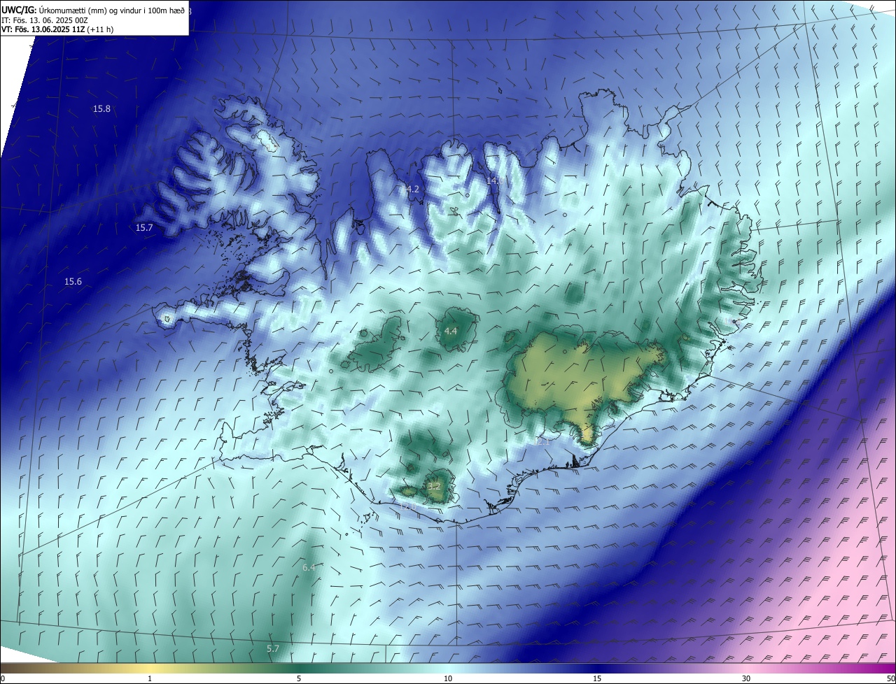Image resolution: width=896 pixels, height=684 pixels.
Task: Click the colour scale at tick 1
Action: click(x=150, y=678)
